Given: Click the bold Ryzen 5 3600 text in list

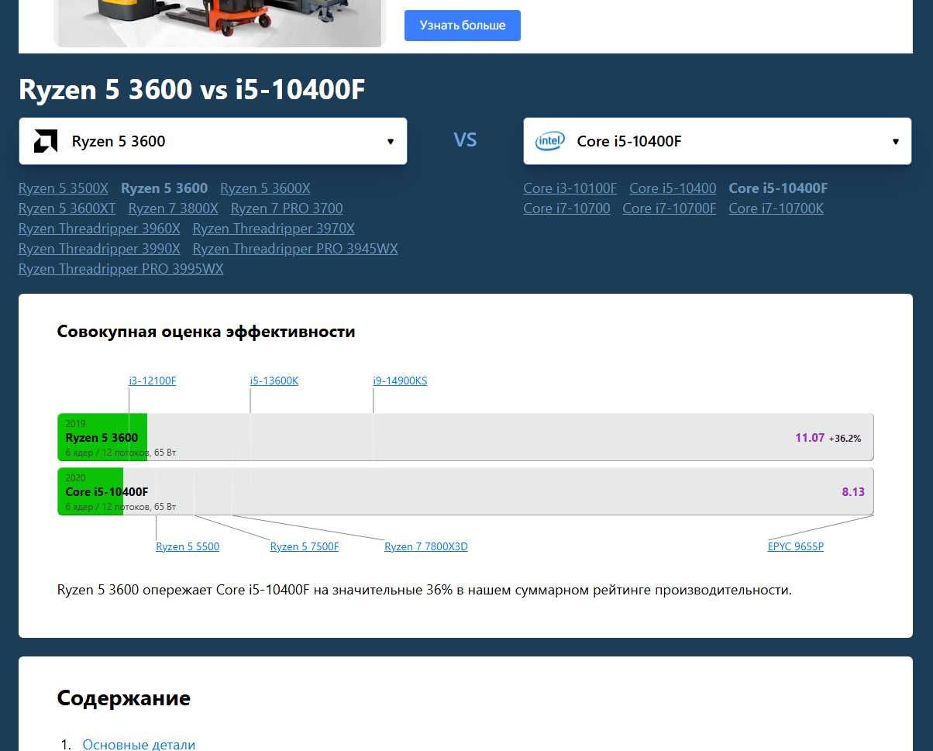Looking at the screenshot, I should pyautogui.click(x=164, y=188).
